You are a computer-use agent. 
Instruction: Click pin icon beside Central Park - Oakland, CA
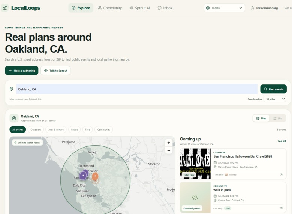coord(215,200)
